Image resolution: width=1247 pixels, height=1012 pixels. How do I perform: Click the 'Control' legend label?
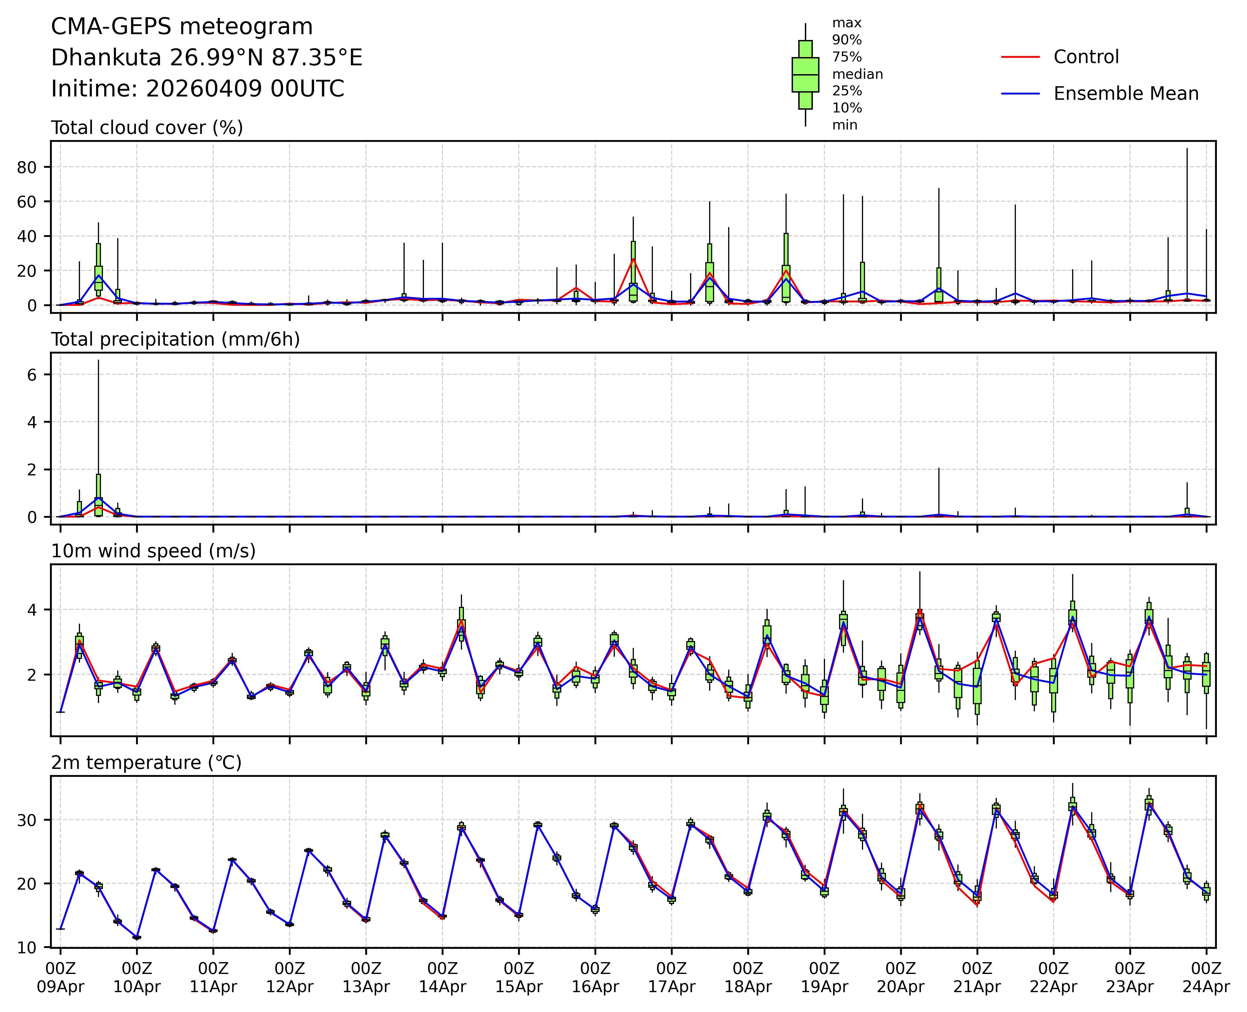coord(1086,57)
